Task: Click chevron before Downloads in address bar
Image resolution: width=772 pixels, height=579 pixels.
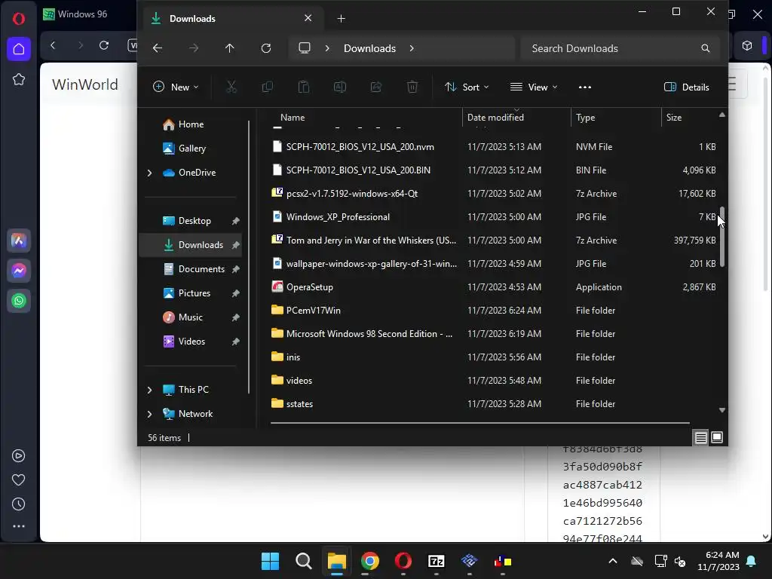Action: point(327,48)
